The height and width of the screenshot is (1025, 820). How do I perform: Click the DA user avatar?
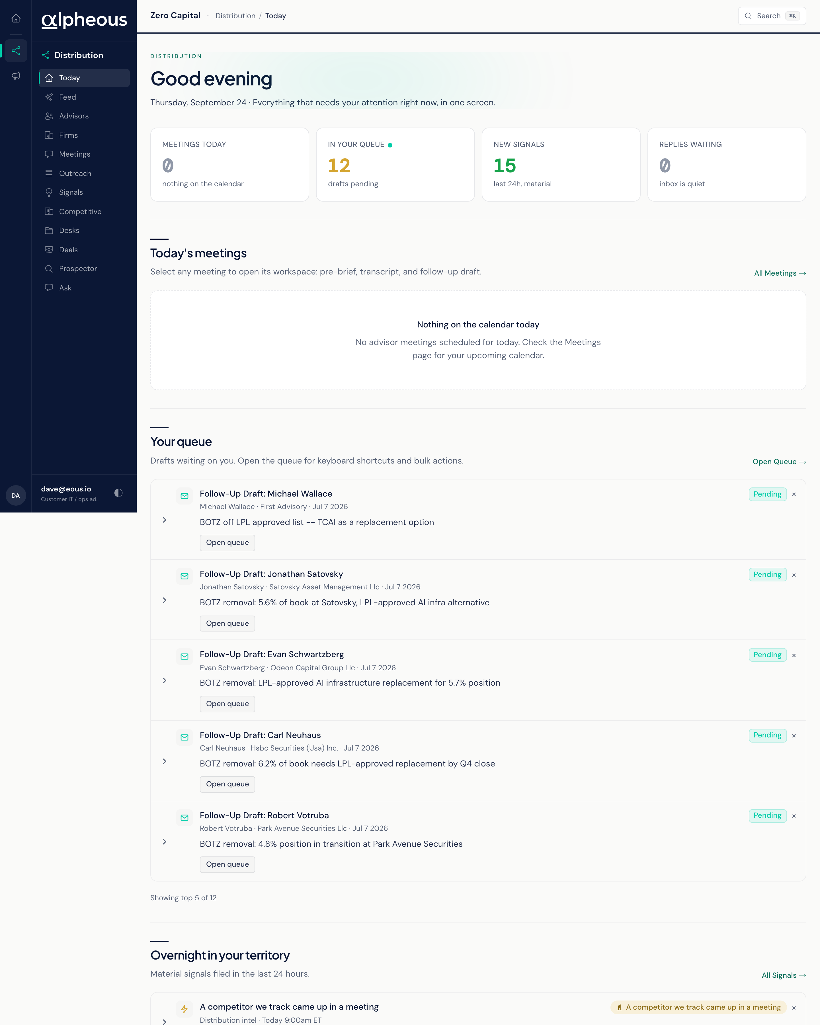16,495
